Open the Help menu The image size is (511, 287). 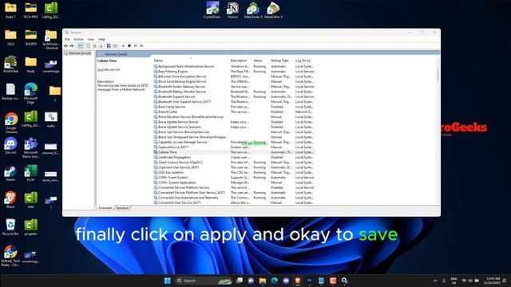click(101, 39)
